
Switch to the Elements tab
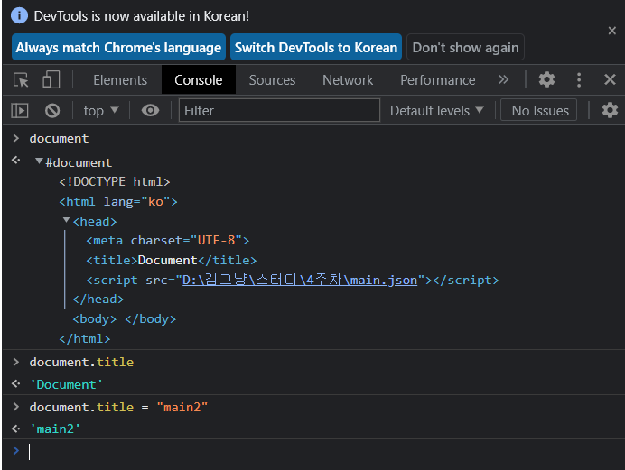click(120, 80)
